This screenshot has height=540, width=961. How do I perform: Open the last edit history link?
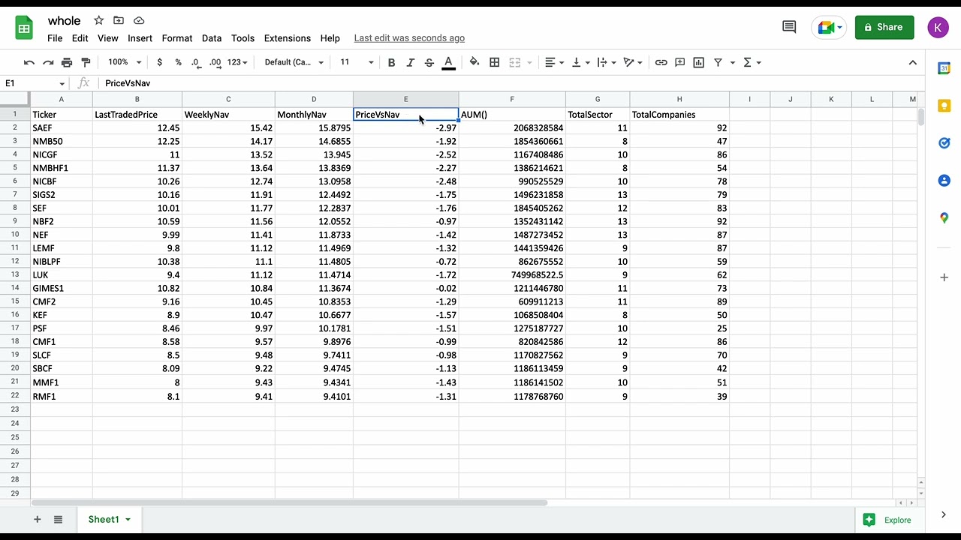coord(409,38)
